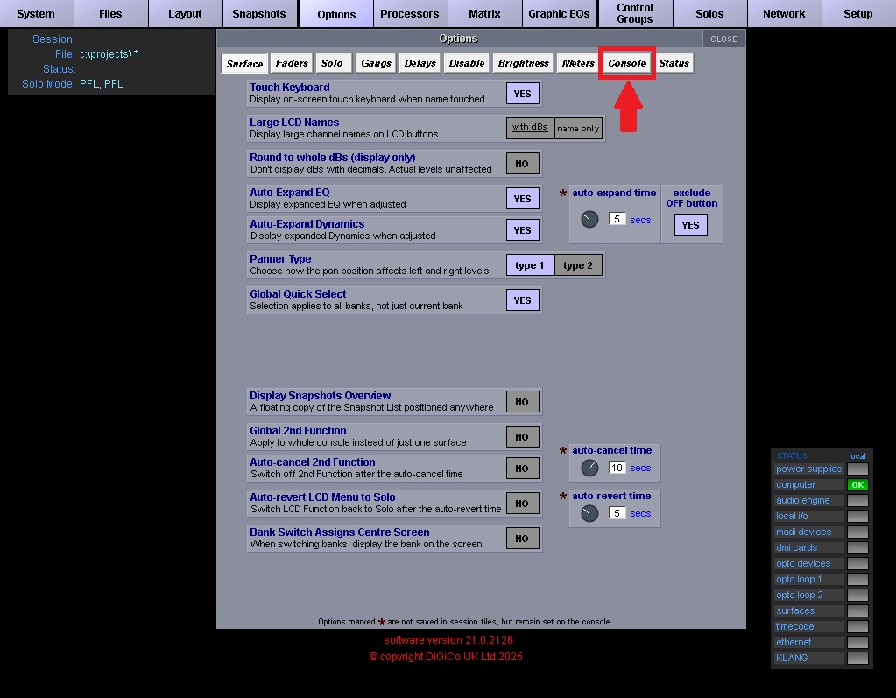Screen dimensions: 896x698
Task: Open the Matrix menu
Action: 484,14
